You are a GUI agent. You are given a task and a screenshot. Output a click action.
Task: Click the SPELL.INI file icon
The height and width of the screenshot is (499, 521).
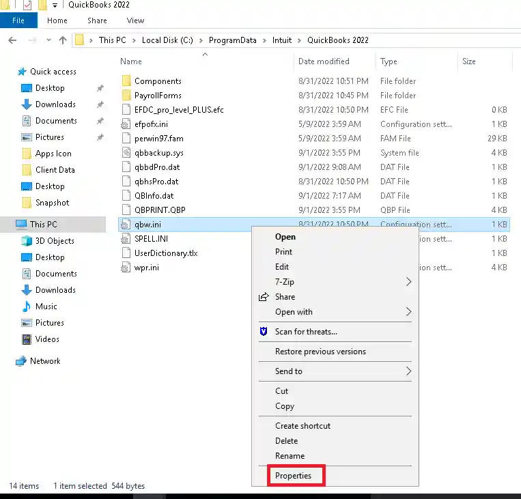(125, 238)
